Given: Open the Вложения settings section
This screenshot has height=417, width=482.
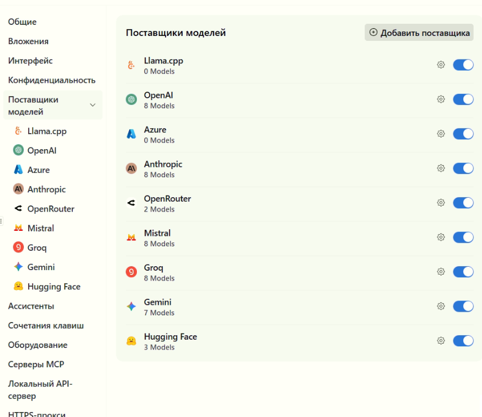Looking at the screenshot, I should (28, 41).
